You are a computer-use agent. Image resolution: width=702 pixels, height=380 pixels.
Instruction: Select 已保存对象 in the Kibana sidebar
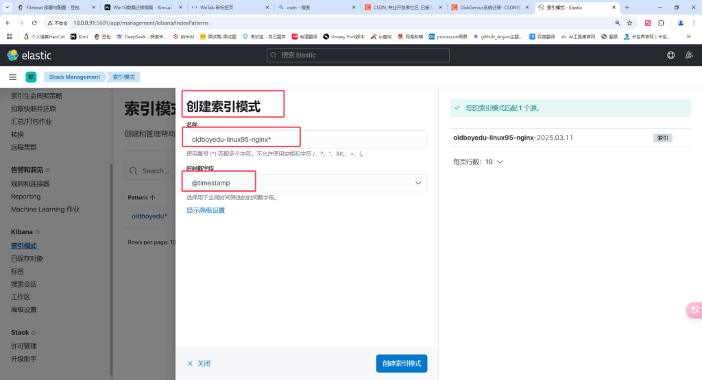click(x=27, y=258)
